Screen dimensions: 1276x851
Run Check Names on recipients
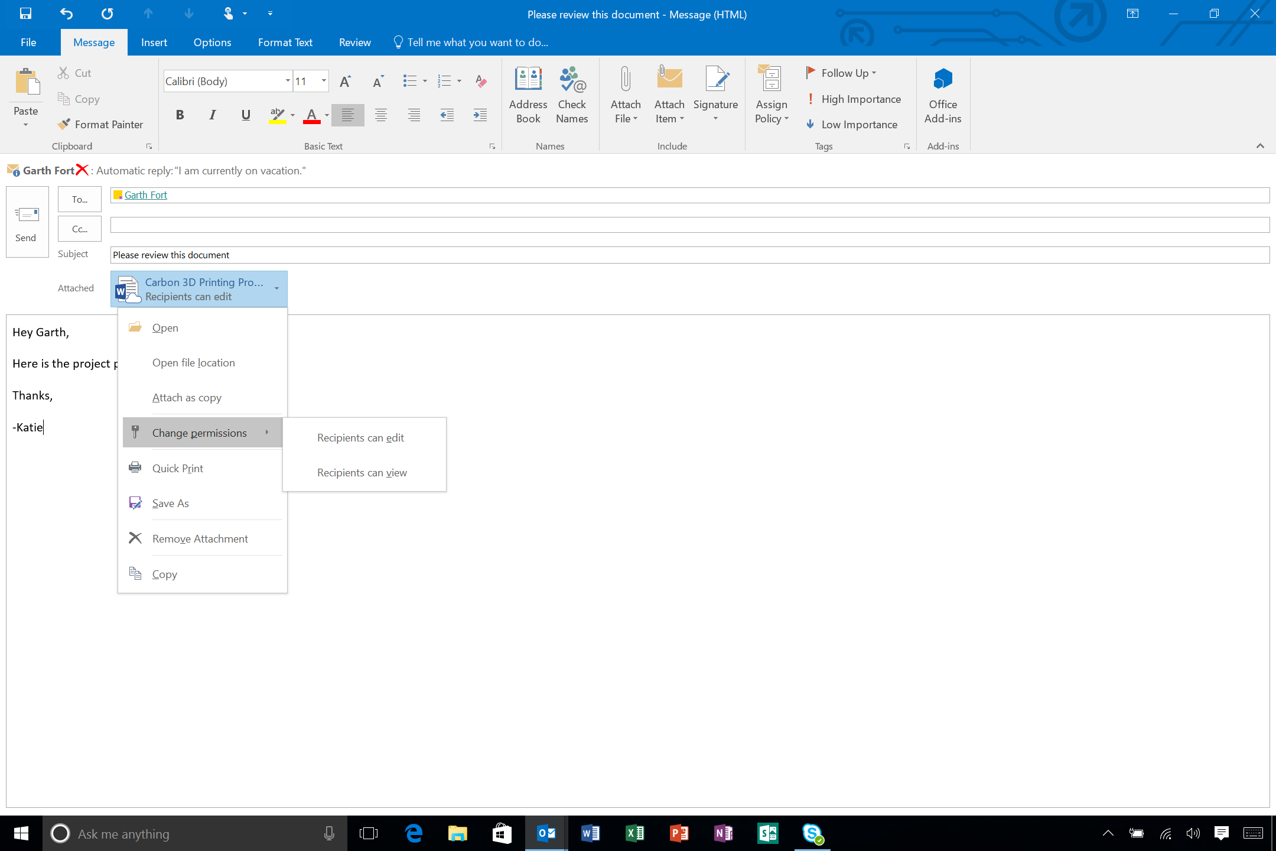pyautogui.click(x=571, y=95)
